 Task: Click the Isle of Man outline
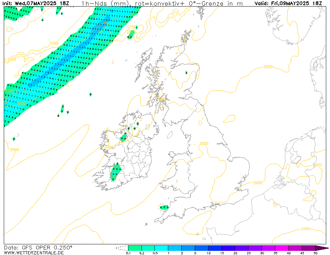coord(170,135)
